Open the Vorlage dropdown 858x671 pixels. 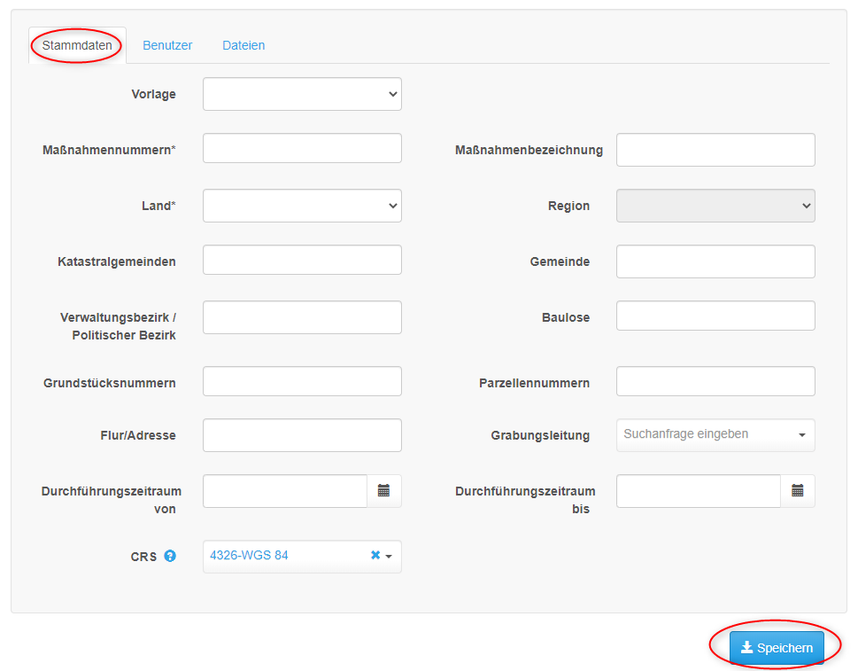(302, 94)
